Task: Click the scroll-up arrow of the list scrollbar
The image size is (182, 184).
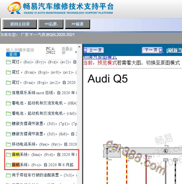Action: coord(80,47)
